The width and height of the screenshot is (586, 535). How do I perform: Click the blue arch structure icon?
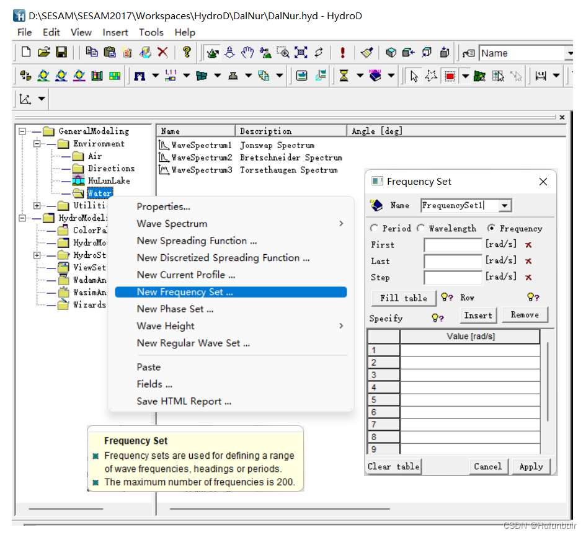click(x=140, y=76)
